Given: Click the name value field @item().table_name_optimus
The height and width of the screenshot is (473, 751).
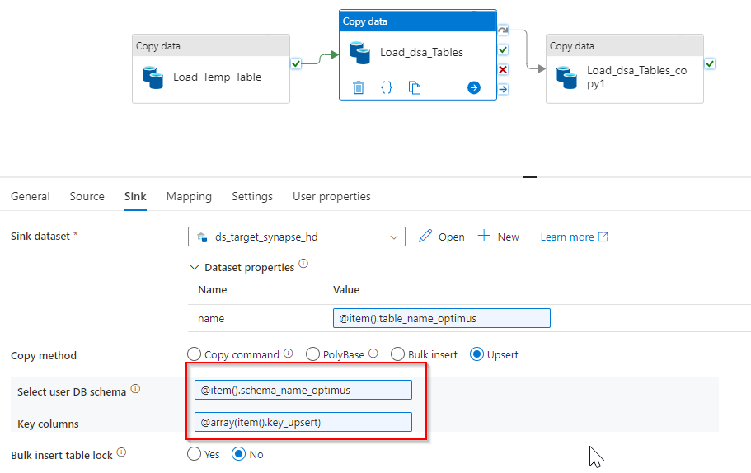Looking at the screenshot, I should 442,318.
